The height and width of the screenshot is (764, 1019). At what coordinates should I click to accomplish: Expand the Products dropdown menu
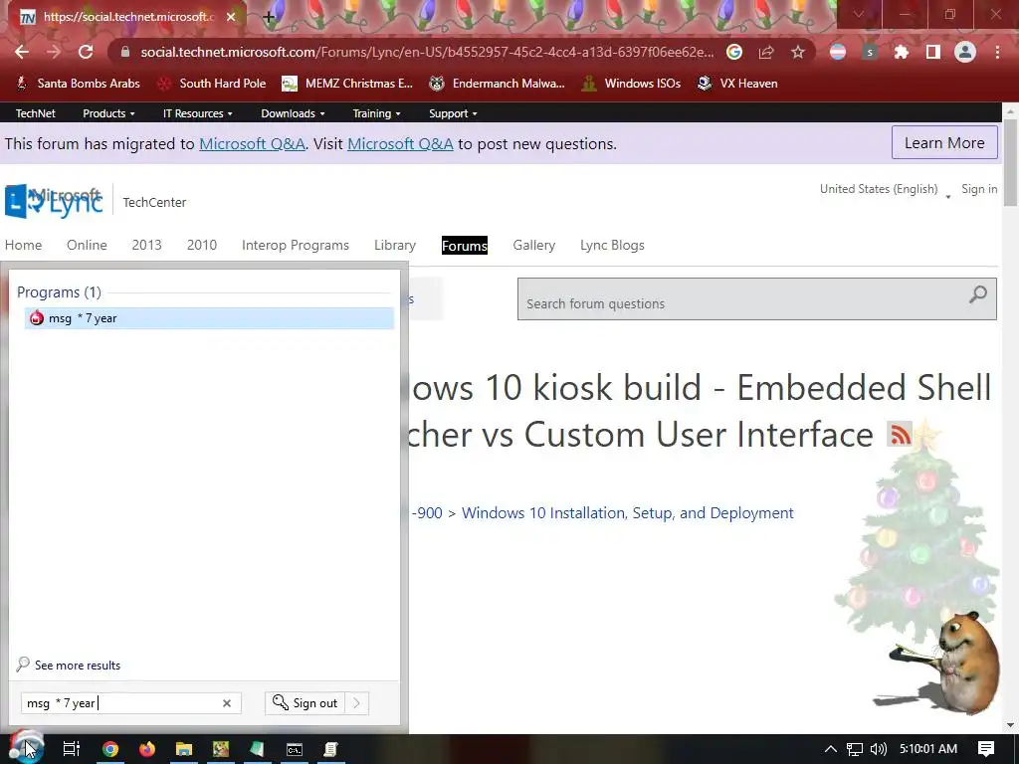(x=108, y=113)
